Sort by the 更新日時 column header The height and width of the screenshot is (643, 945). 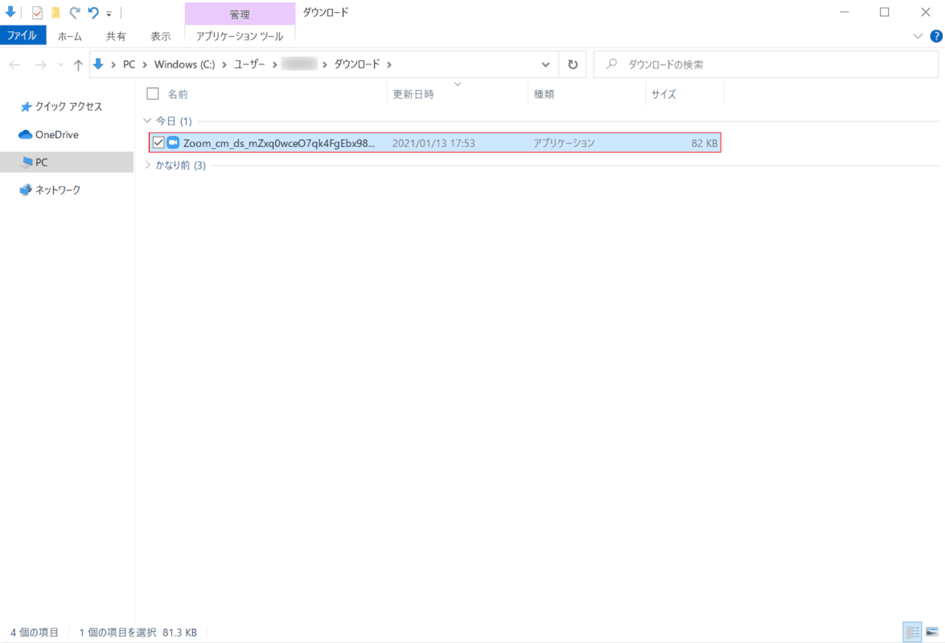click(413, 95)
